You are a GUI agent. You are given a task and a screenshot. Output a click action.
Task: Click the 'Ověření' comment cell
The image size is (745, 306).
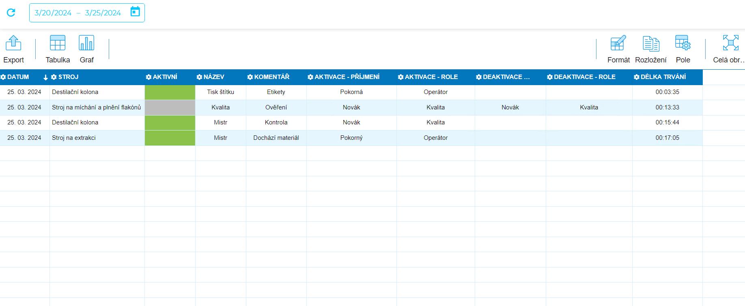tap(276, 107)
